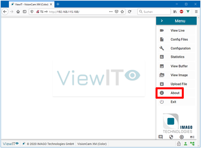Image resolution: width=201 pixels, height=148 pixels.
Task: Click the address bar URL 192.168.115.188
Action: 64,12
